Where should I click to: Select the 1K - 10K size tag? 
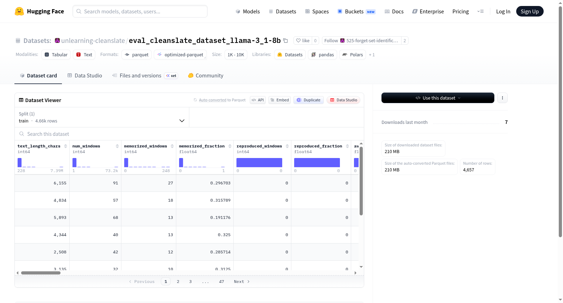[x=236, y=55]
